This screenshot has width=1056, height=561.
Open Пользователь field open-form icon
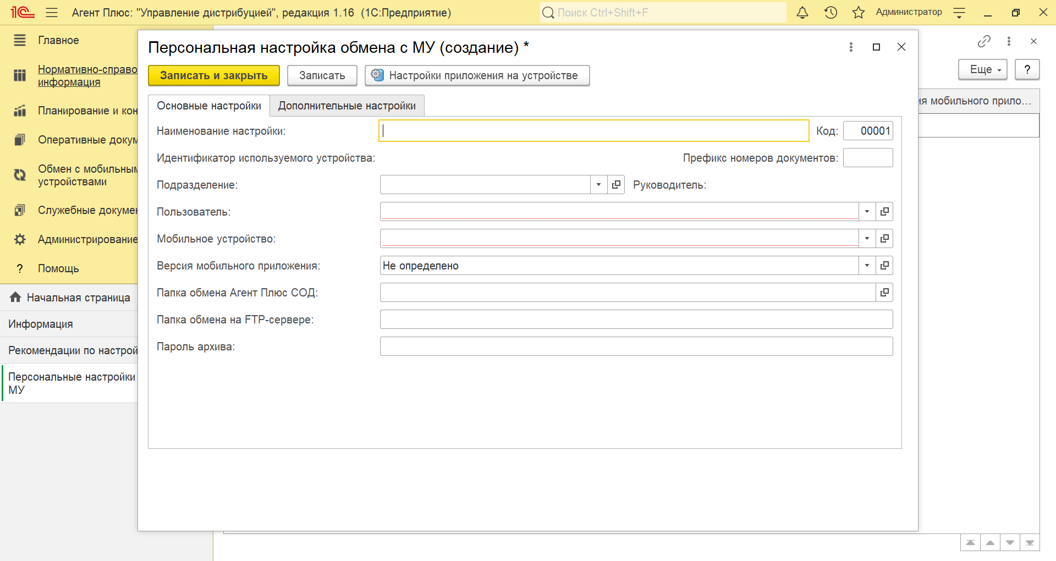click(x=884, y=212)
